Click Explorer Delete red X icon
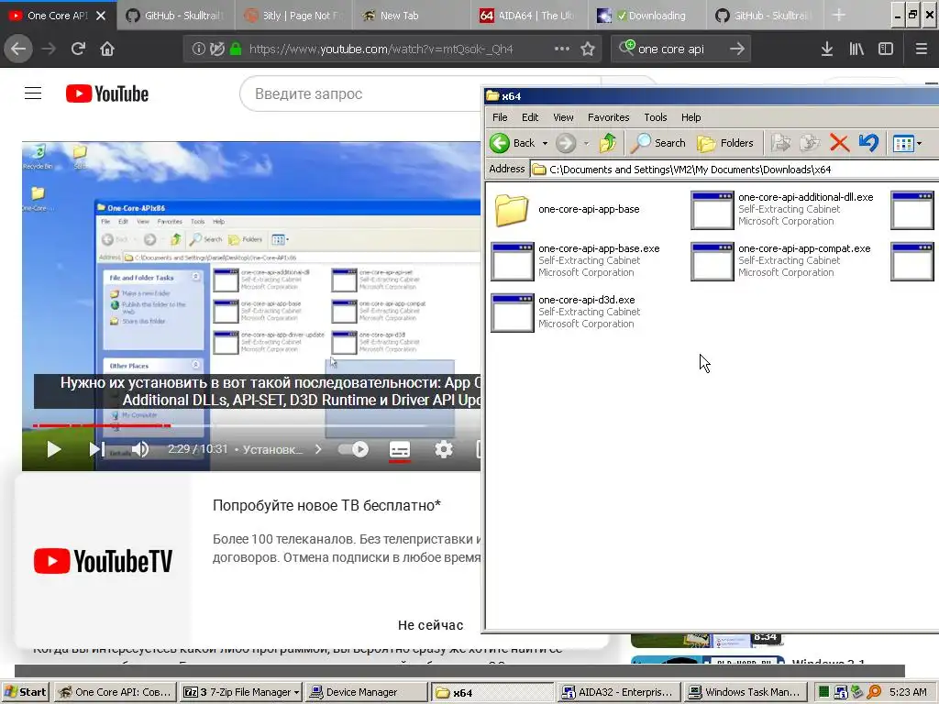The width and height of the screenshot is (939, 704). [x=839, y=143]
